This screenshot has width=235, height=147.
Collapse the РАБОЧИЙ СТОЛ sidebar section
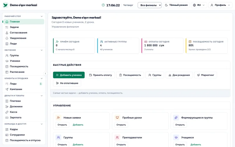[42, 16]
